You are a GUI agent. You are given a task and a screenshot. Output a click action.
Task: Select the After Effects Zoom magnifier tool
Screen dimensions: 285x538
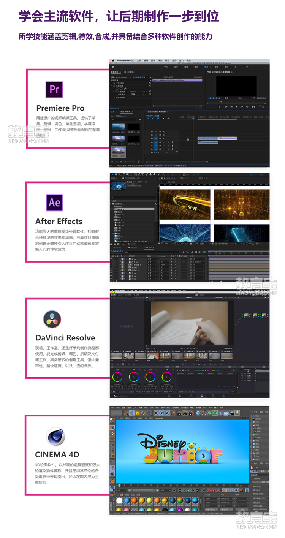click(120, 174)
